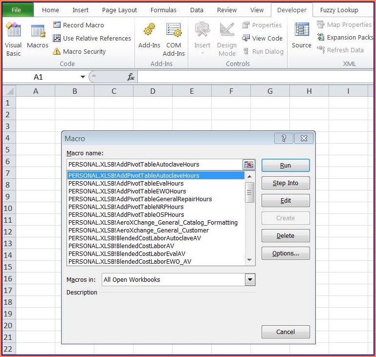The height and width of the screenshot is (357, 376).
Task: Switch to the Formulas tab
Action: tap(163, 10)
